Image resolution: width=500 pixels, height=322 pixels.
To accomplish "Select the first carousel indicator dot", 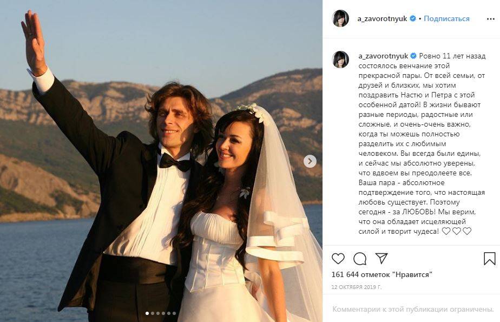I will point(147,313).
